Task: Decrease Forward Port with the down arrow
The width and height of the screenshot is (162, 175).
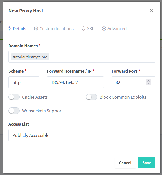Action: (x=148, y=84)
